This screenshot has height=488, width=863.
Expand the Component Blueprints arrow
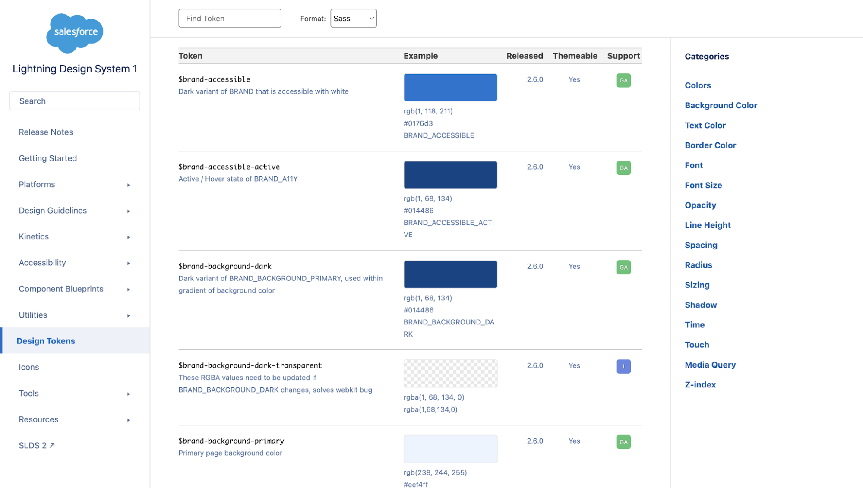[x=128, y=290]
